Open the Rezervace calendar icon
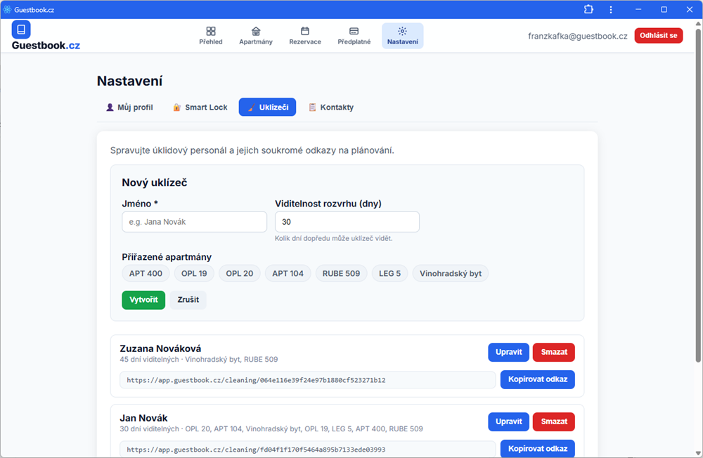The height and width of the screenshot is (458, 703). tap(305, 31)
